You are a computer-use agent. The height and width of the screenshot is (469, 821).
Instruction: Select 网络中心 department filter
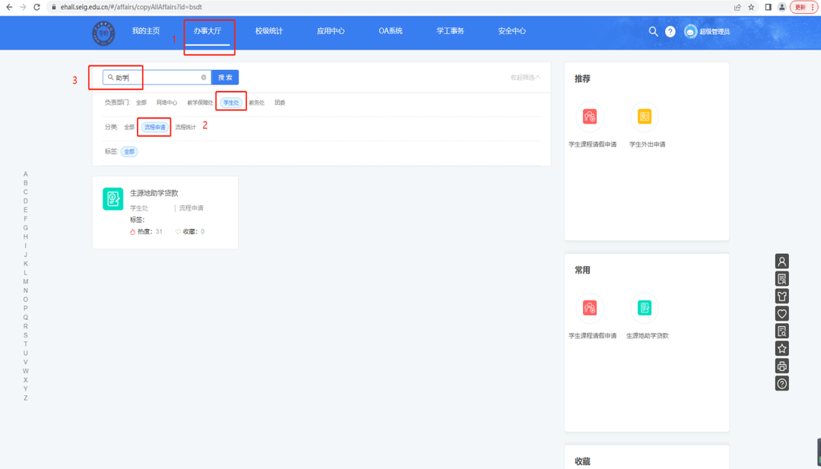click(x=166, y=103)
